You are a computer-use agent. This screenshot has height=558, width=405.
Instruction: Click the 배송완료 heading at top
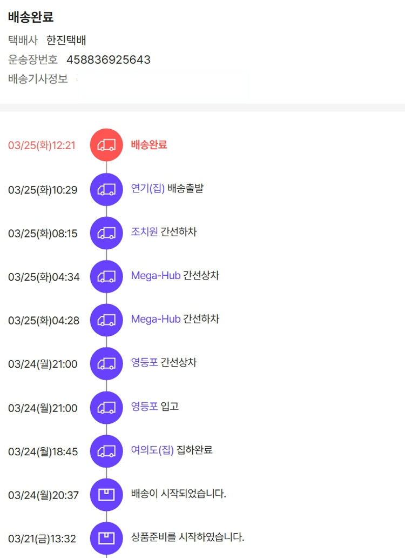click(x=31, y=17)
